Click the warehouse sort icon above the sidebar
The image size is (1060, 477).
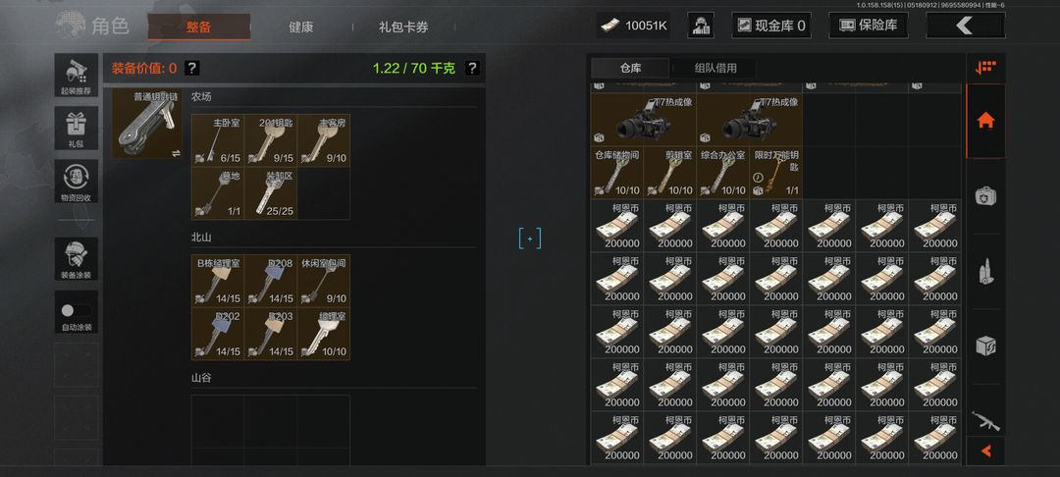(985, 67)
